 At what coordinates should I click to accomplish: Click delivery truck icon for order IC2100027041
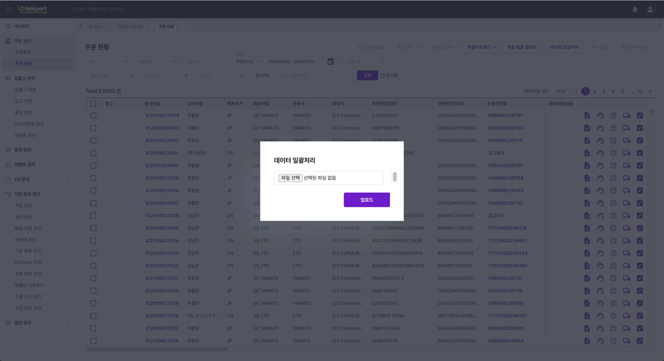(x=626, y=153)
